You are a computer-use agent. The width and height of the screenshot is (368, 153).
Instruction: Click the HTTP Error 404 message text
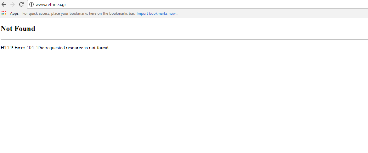point(55,48)
